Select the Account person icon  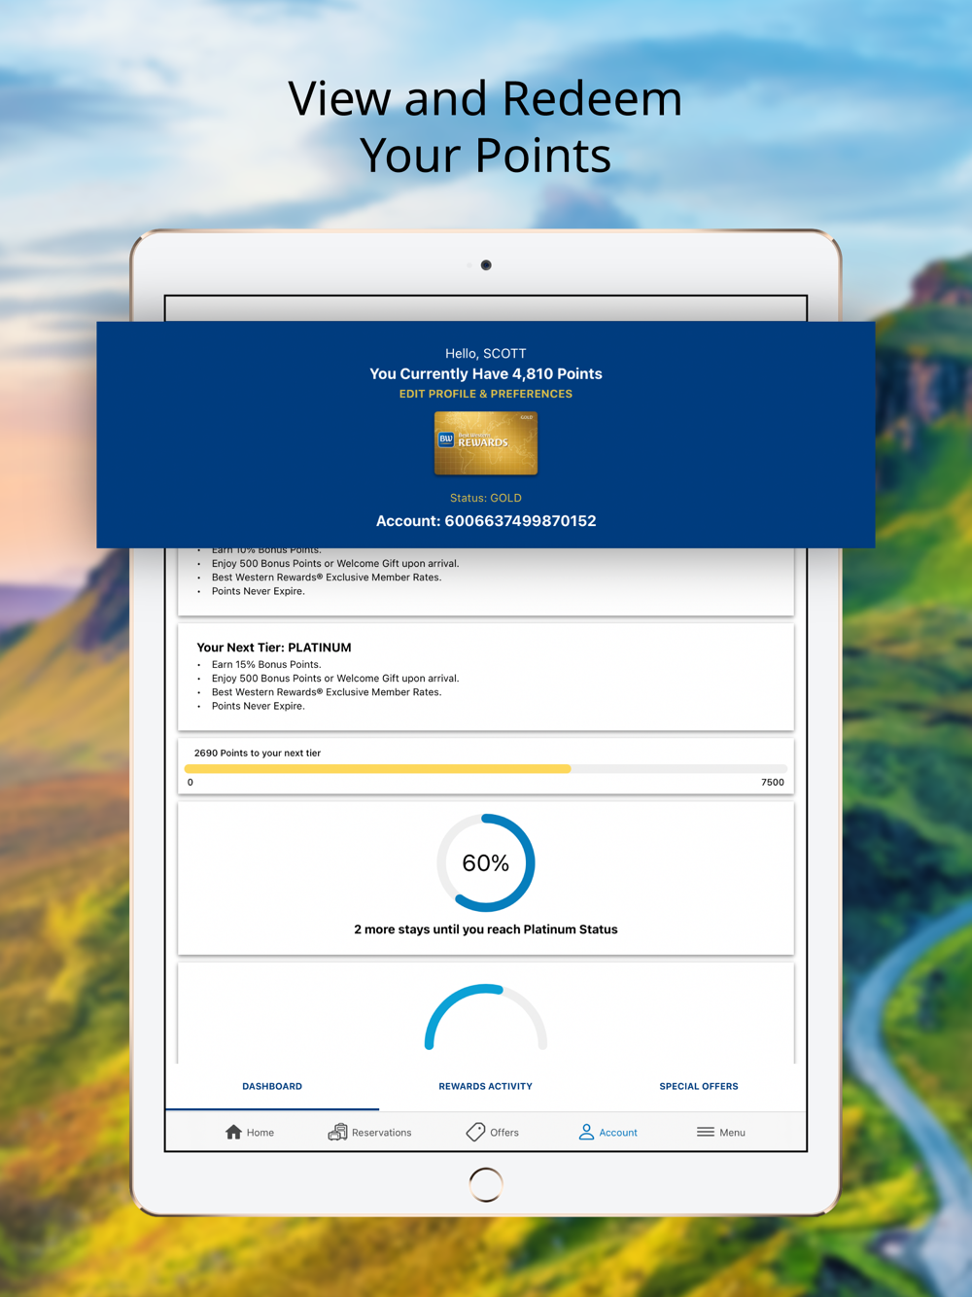(x=586, y=1132)
